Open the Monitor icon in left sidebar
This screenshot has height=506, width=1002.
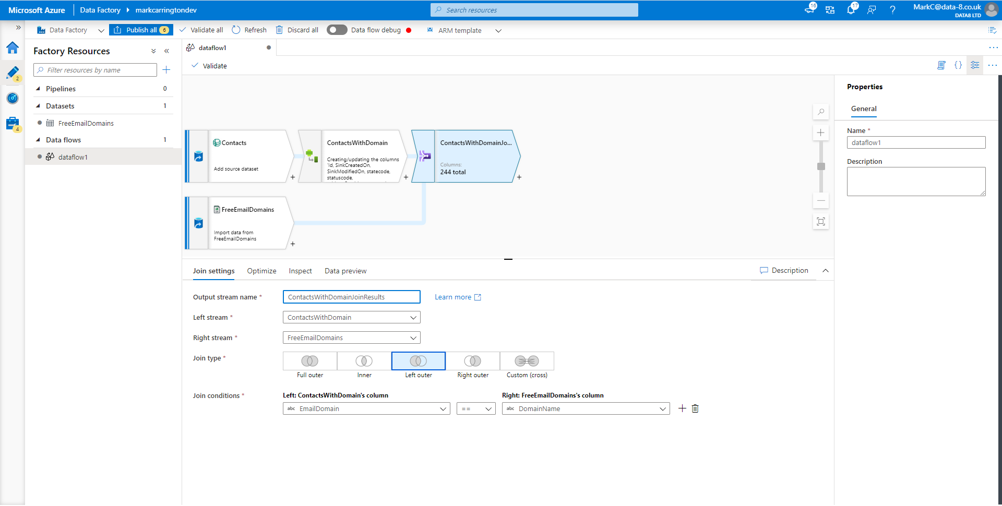tap(13, 98)
